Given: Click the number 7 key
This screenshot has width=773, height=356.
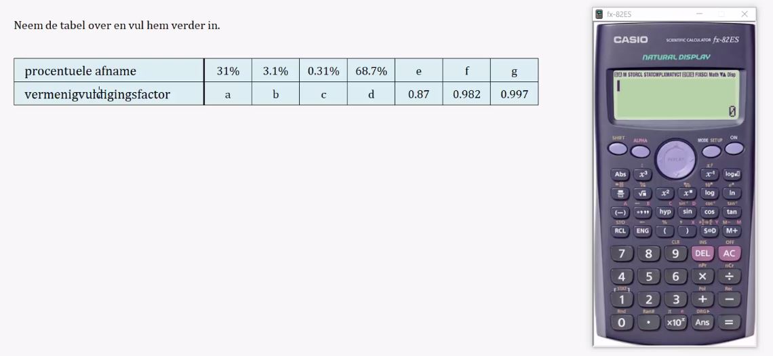Looking at the screenshot, I should click(622, 254).
